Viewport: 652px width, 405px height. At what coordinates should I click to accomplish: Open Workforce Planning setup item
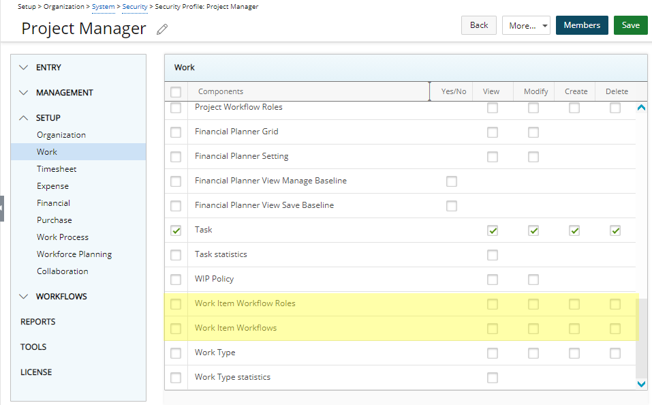74,254
